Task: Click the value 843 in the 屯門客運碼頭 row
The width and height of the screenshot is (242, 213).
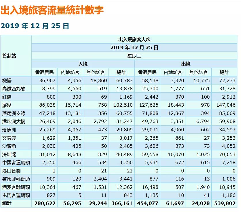Action: (x=128, y=195)
